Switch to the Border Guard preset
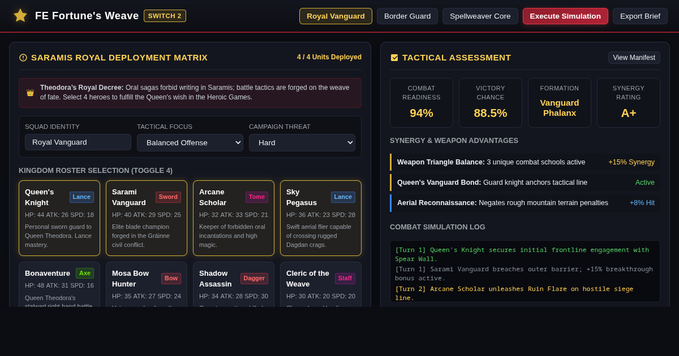 pyautogui.click(x=407, y=16)
